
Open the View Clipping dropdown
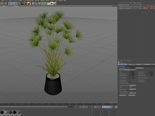pos(133,89)
